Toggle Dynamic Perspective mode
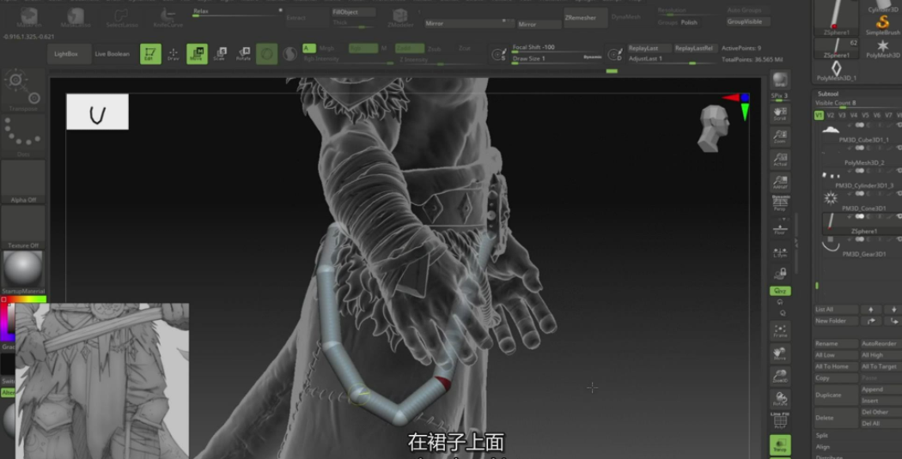The width and height of the screenshot is (902, 459). coord(780,203)
